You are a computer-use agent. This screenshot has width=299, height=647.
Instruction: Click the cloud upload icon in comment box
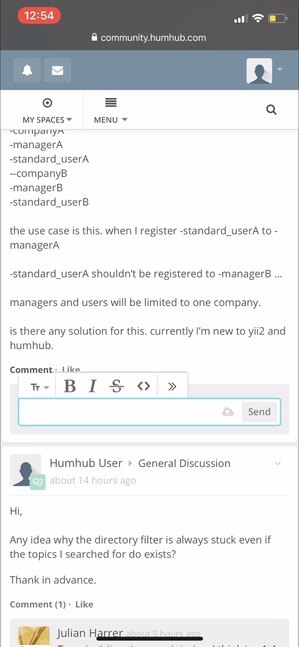(228, 412)
